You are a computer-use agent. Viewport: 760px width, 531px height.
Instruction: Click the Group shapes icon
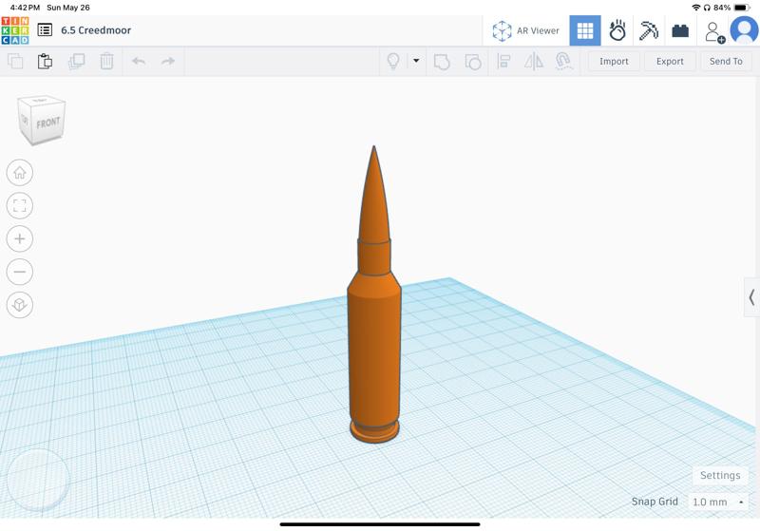click(442, 62)
